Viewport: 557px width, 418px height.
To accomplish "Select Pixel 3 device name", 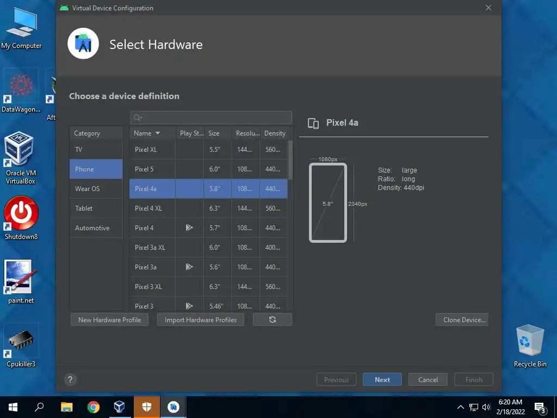I will click(144, 306).
